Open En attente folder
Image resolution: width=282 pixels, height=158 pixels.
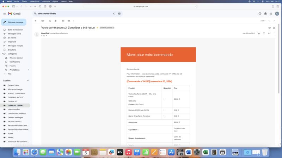click(12, 38)
